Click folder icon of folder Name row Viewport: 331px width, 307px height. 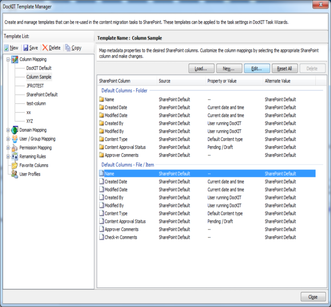coord(102,99)
